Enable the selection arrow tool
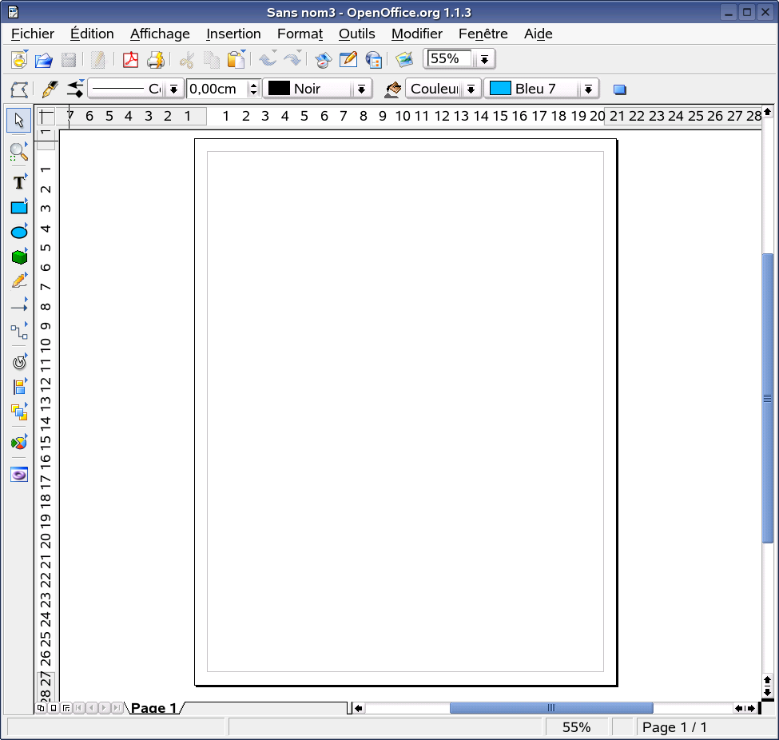This screenshot has width=779, height=740. click(x=18, y=120)
